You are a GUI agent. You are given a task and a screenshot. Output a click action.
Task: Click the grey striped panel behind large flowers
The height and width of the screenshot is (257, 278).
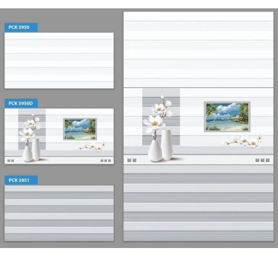pyautogui.click(x=161, y=117)
